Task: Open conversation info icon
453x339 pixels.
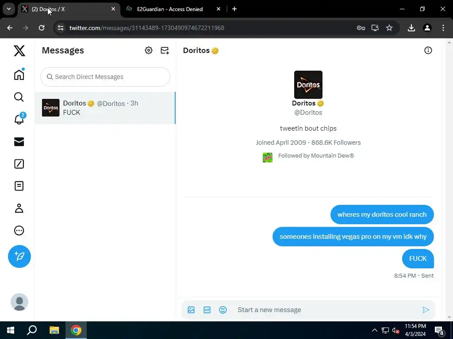Action: coord(428,50)
